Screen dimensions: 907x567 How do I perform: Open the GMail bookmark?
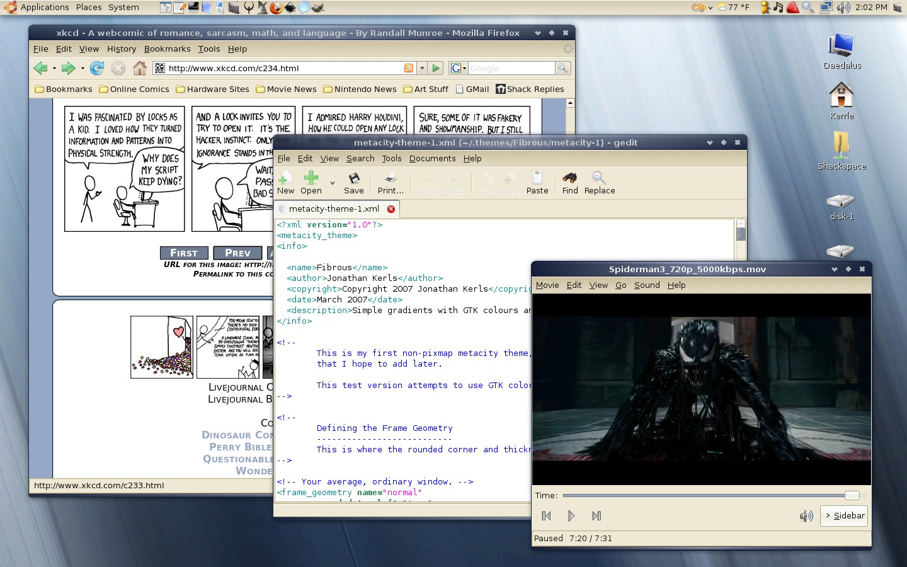(472, 89)
